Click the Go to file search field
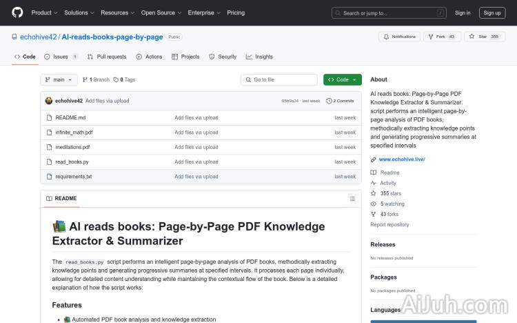The image size is (517, 323). click(279, 79)
